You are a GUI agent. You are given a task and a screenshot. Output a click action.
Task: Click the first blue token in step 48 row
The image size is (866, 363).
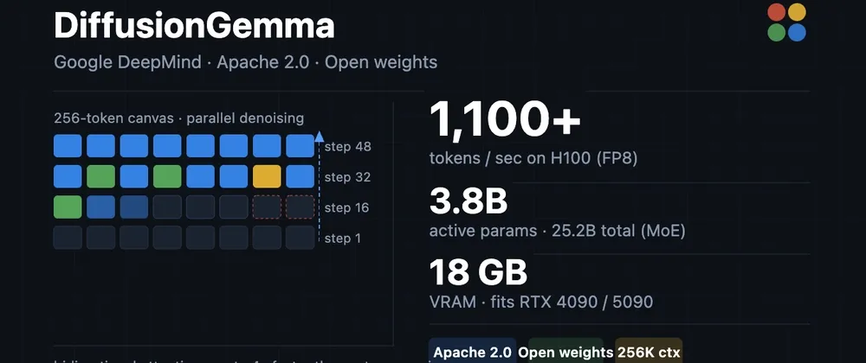(68, 146)
